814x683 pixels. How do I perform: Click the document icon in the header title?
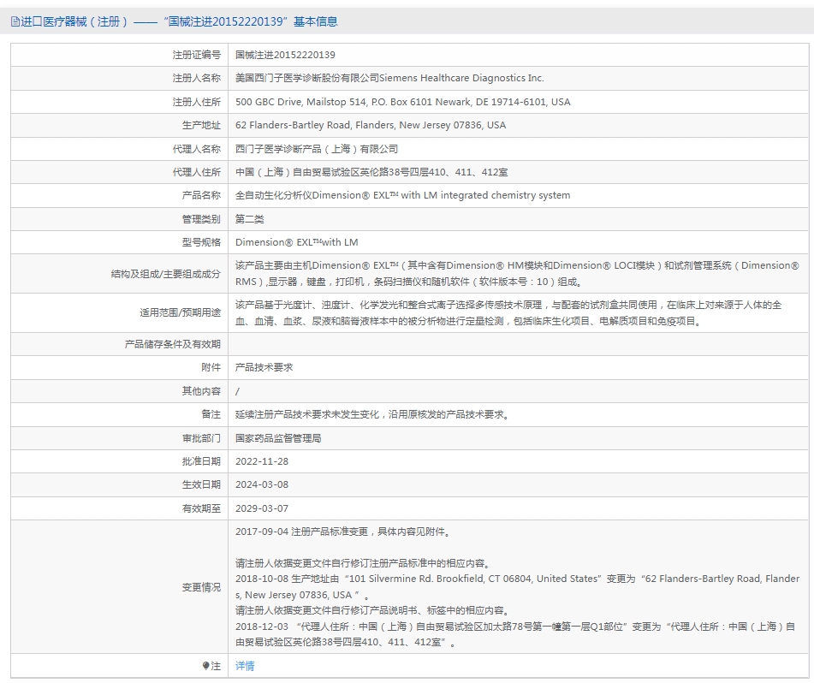15,21
